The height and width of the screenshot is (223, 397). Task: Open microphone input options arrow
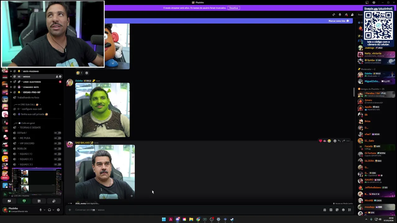click(x=44, y=210)
